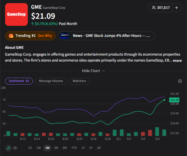The height and width of the screenshot is (156, 187).
Task: Click the green up arrow beside price change
Action: 32,24
